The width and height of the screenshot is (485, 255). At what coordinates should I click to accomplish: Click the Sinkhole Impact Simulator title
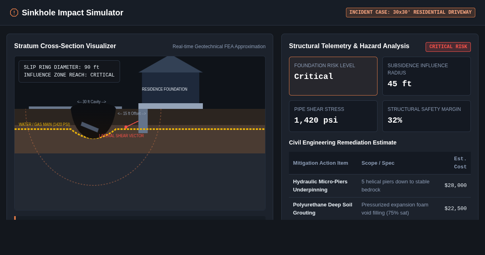[x=72, y=13]
